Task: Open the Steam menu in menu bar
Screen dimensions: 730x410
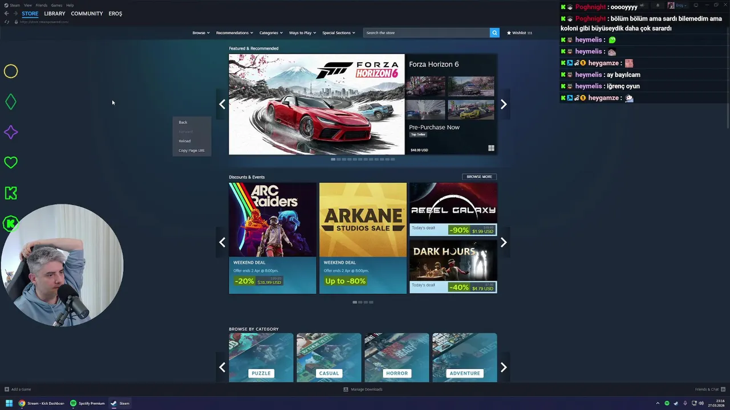Action: click(x=15, y=5)
